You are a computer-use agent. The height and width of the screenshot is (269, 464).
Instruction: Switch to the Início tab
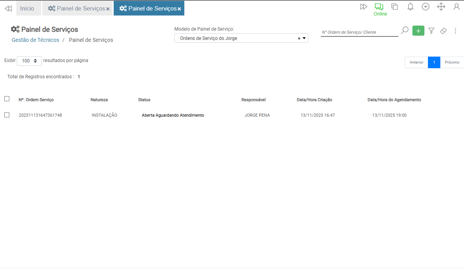click(x=27, y=8)
